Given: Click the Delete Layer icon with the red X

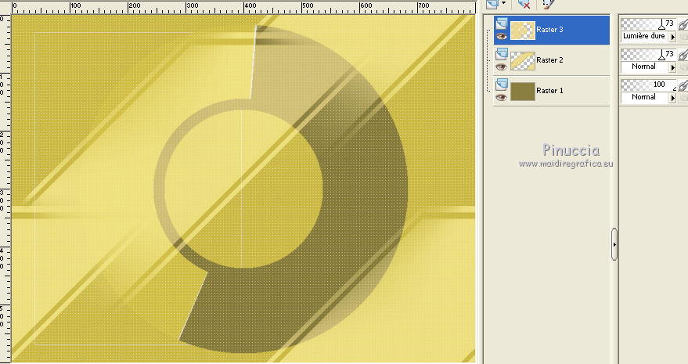Looking at the screenshot, I should click(524, 4).
